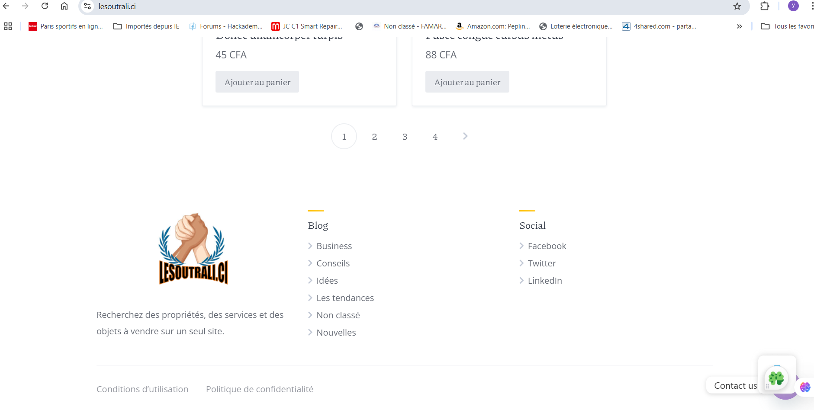Image resolution: width=814 pixels, height=410 pixels.
Task: Open the Loterie électronique bookmark
Action: [576, 26]
